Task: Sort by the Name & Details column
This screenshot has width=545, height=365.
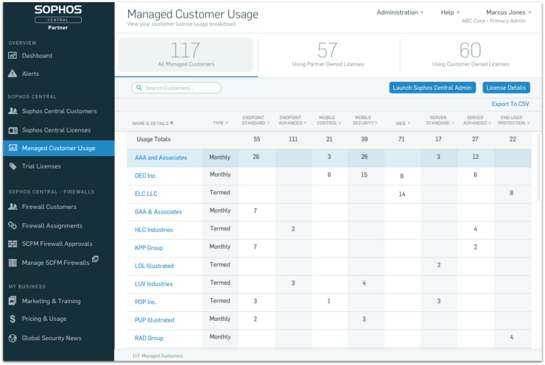Action: pyautogui.click(x=152, y=124)
